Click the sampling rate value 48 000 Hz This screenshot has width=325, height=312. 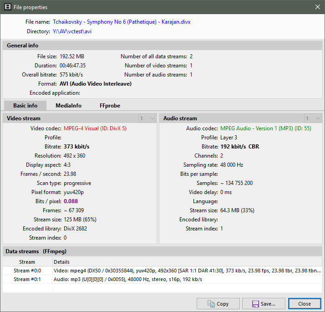tap(232, 165)
